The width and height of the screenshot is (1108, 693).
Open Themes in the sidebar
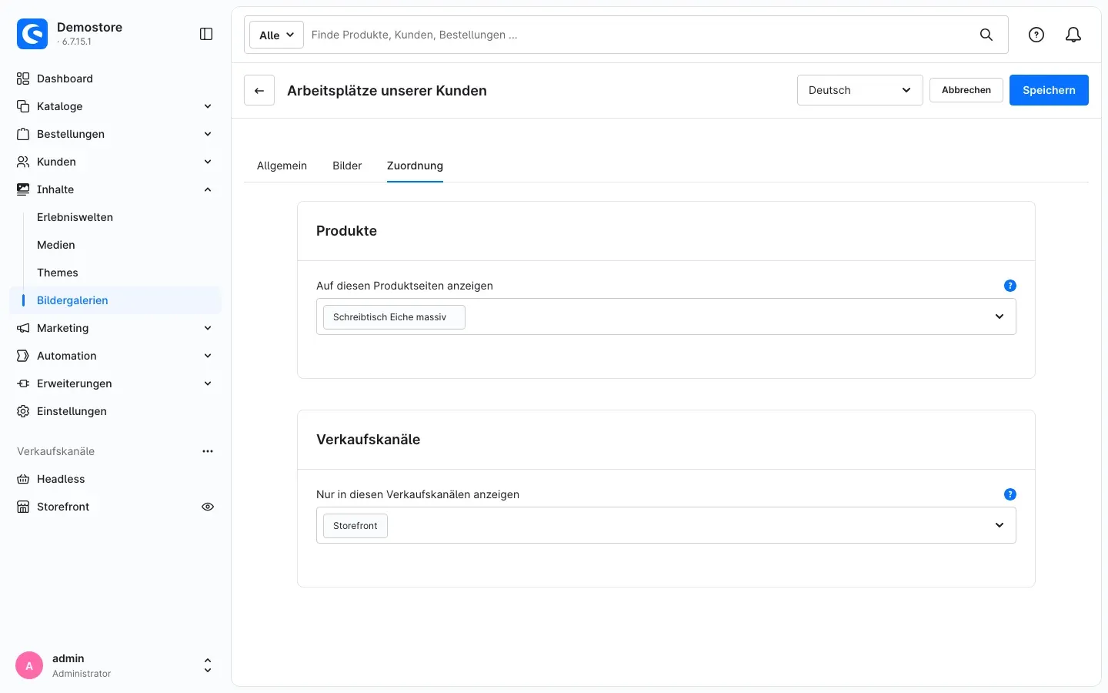58,273
